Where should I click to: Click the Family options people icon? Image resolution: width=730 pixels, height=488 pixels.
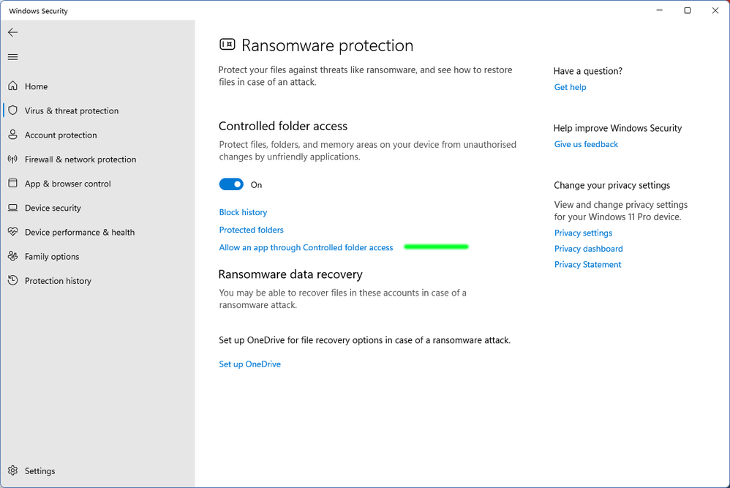(12, 257)
